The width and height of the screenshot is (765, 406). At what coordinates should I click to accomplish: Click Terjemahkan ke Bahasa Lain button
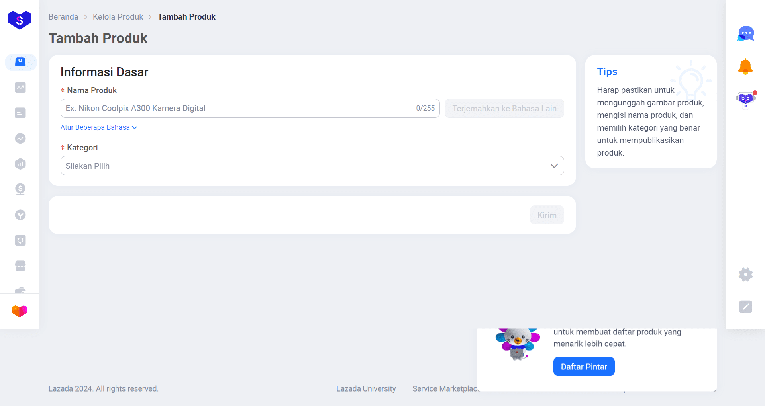pos(504,109)
